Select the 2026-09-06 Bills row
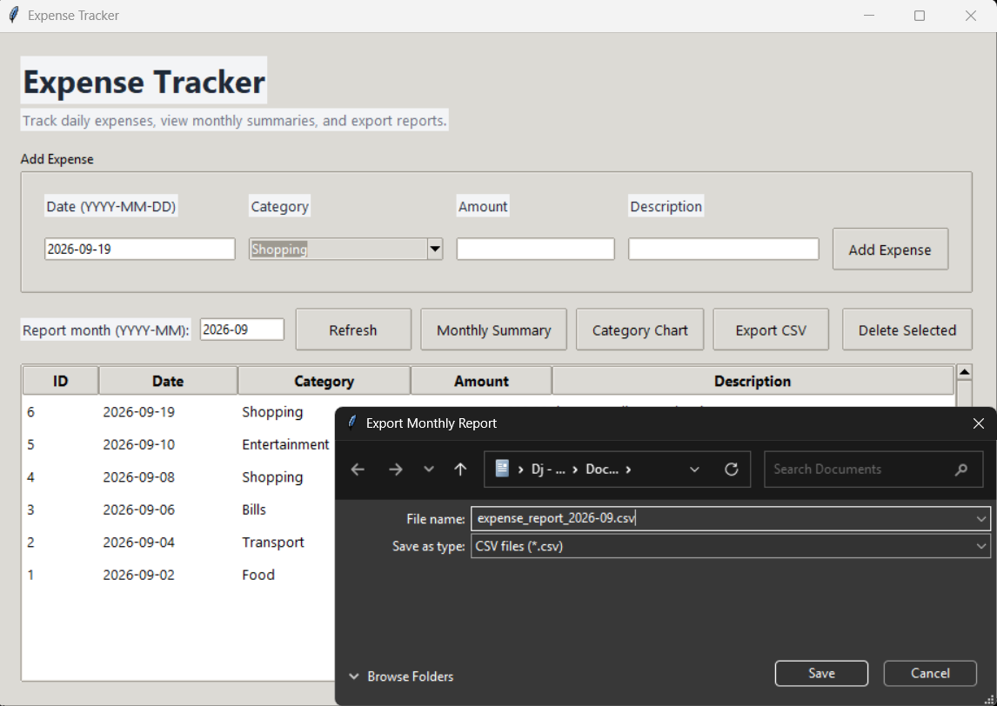This screenshot has height=706, width=997. (178, 510)
